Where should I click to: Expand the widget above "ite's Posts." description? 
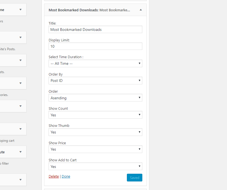coord(20,38)
